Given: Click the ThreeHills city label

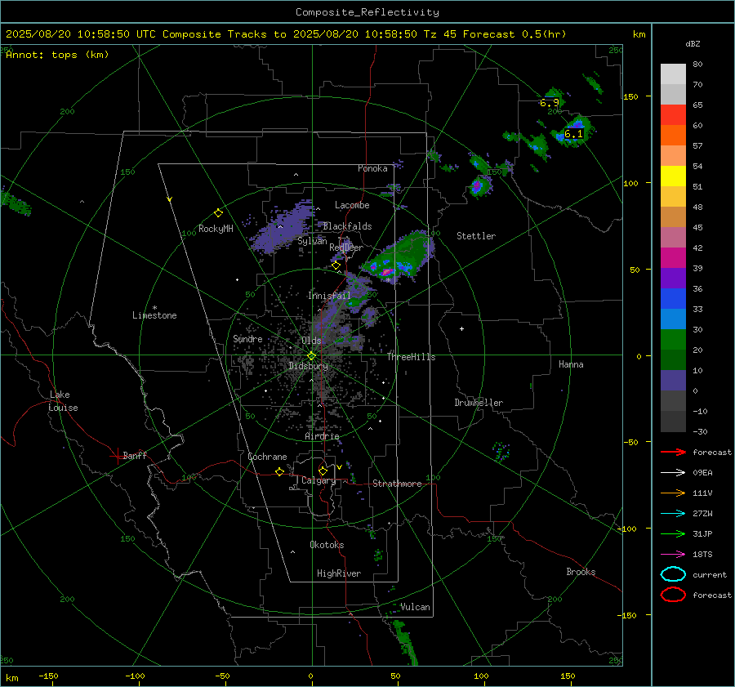Looking at the screenshot, I should click(411, 357).
